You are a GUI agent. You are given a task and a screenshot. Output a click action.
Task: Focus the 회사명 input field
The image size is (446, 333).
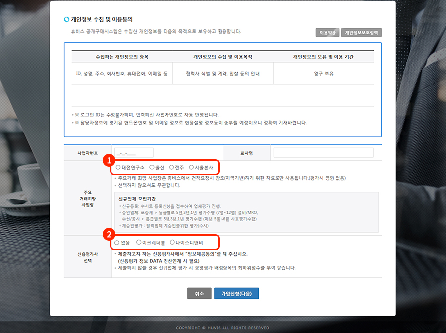pyautogui.click(x=323, y=153)
